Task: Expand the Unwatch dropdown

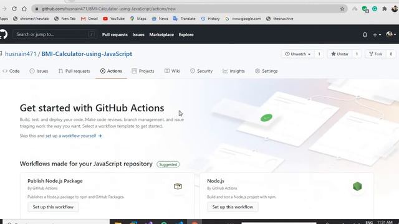Action: point(297,54)
